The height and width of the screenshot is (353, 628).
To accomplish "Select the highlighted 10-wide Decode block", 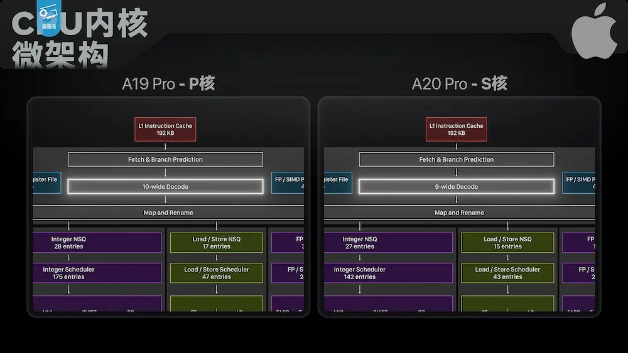I will pyautogui.click(x=165, y=186).
